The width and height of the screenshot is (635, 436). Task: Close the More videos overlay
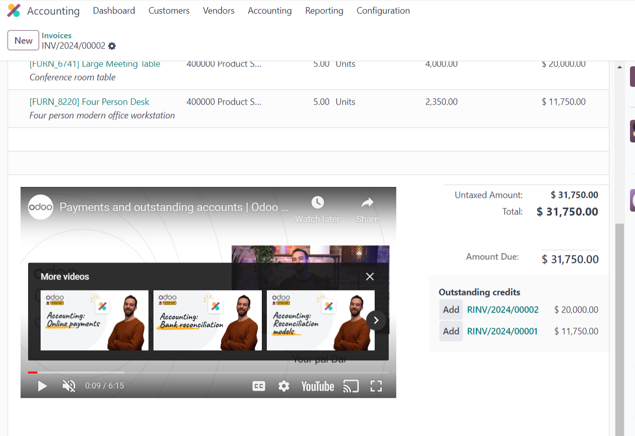pos(370,277)
